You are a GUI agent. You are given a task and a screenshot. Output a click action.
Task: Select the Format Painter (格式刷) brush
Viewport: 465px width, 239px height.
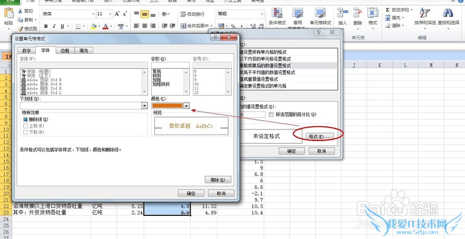pyautogui.click(x=20, y=29)
